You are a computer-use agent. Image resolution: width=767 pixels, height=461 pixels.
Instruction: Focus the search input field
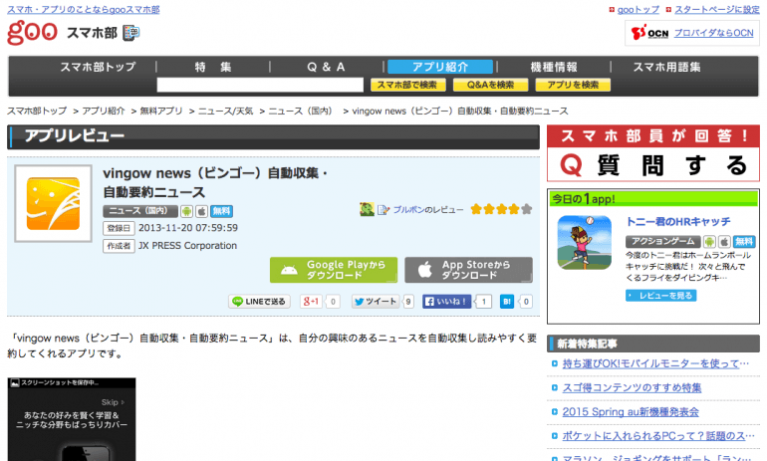coord(260,85)
